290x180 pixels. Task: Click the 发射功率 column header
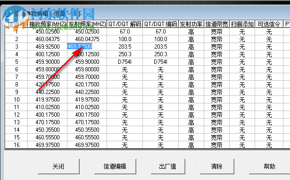click(x=191, y=24)
